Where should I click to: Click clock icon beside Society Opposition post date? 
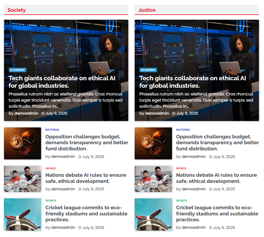coord(80,157)
